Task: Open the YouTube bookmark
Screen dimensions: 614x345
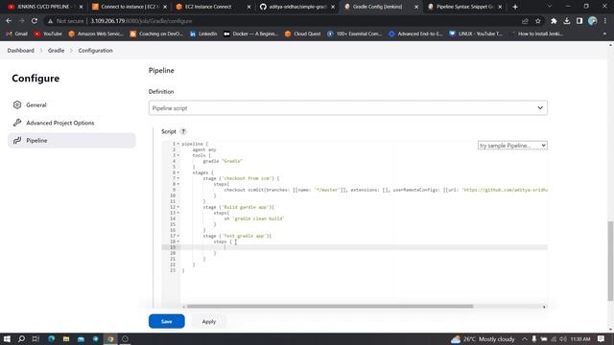Action: (48, 34)
